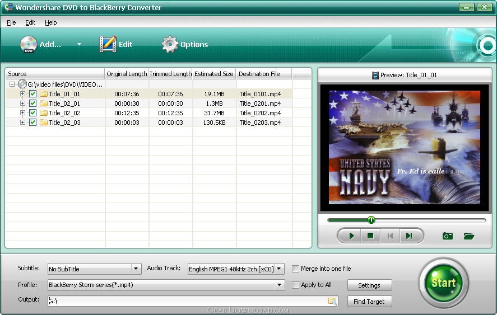Image resolution: width=497 pixels, height=315 pixels.
Task: Select destination file Title_0203.mp4
Action: pyautogui.click(x=260, y=123)
